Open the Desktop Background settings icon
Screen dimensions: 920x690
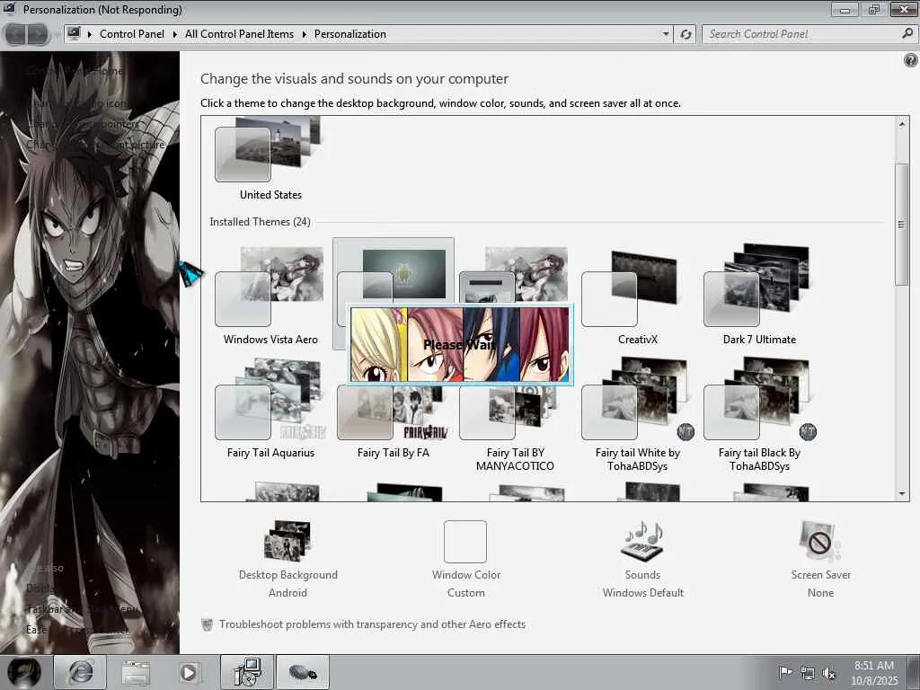tap(287, 541)
